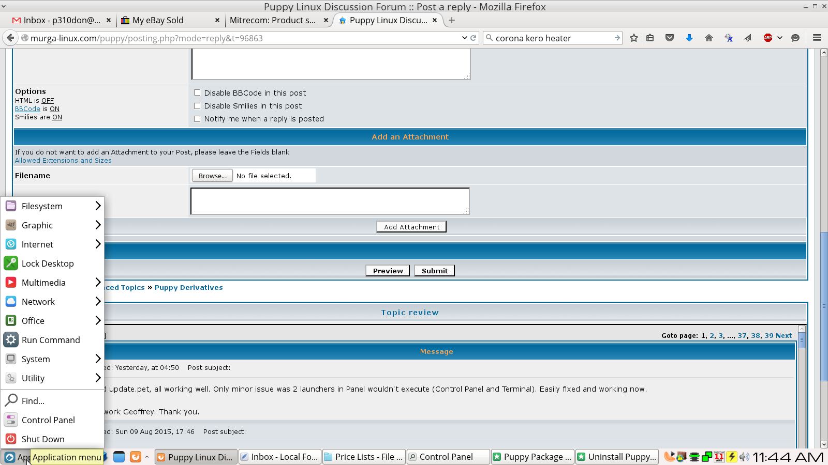
Task: Switch to the Inbox - p310don Gmail tab
Action: point(62,20)
